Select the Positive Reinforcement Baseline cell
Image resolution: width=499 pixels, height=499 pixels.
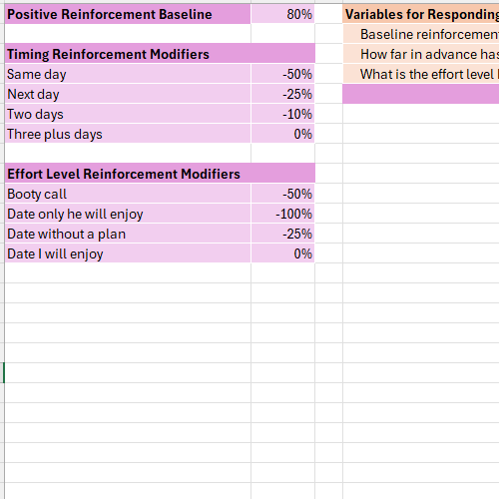[128, 14]
